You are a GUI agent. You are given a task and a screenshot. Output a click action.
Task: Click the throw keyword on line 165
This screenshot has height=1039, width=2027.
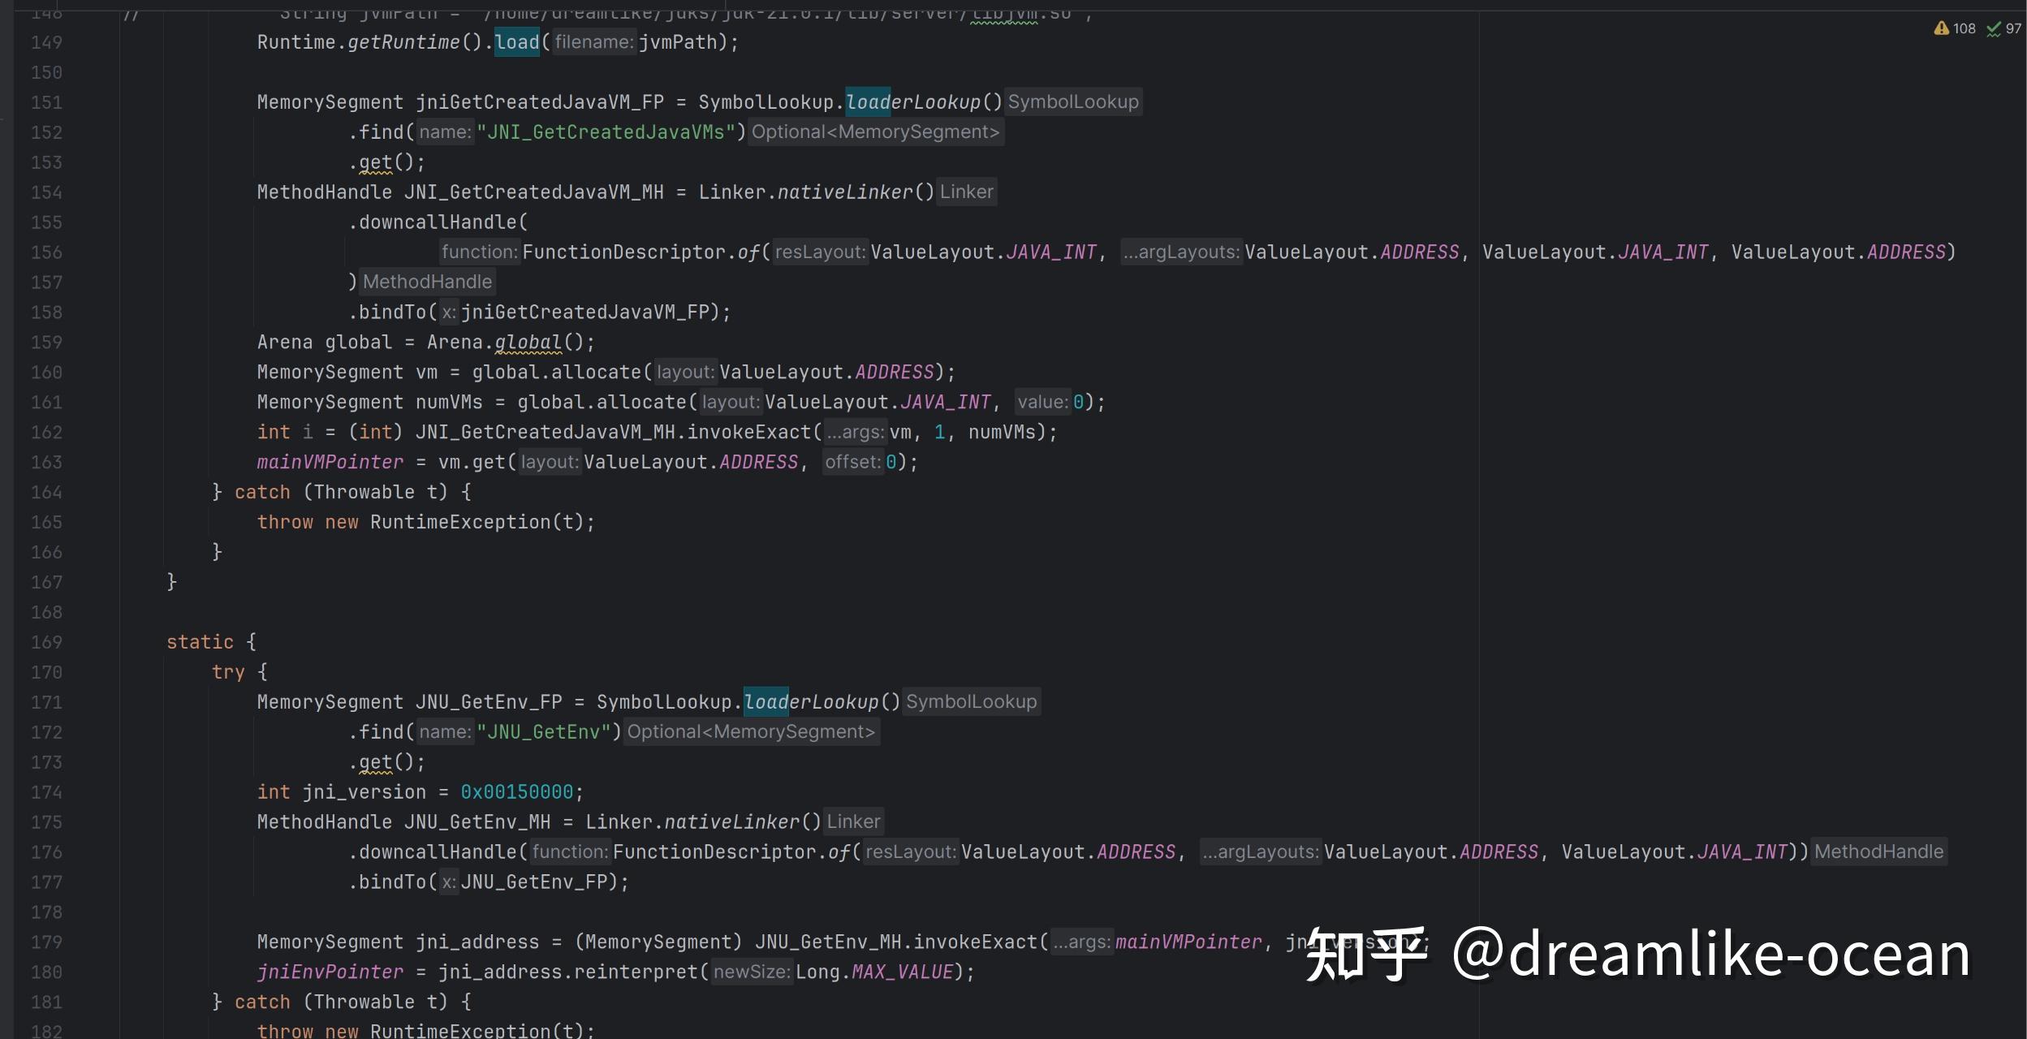pos(284,521)
